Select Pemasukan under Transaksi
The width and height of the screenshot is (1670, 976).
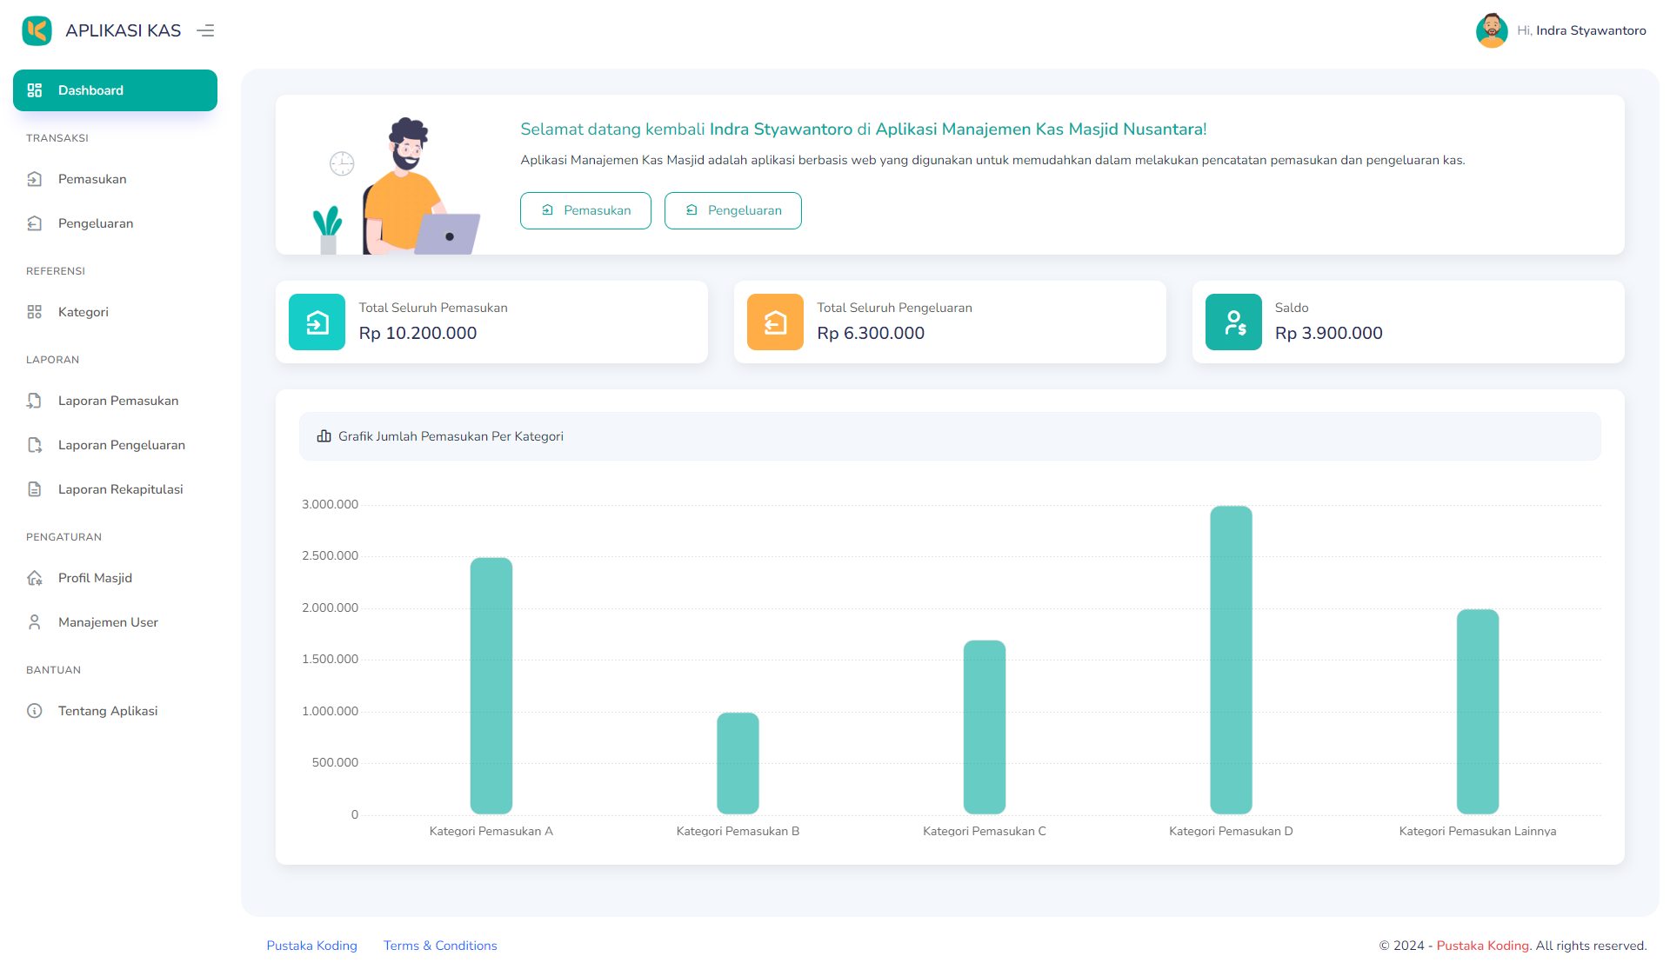tap(90, 179)
